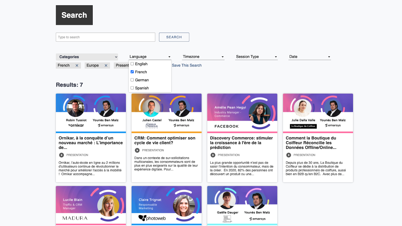This screenshot has width=402, height=226.
Task: Open the Session Type dropdown
Action: 257,57
